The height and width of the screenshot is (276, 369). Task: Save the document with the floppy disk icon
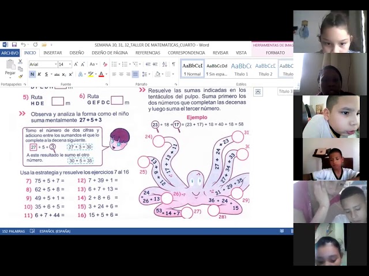click(x=14, y=45)
